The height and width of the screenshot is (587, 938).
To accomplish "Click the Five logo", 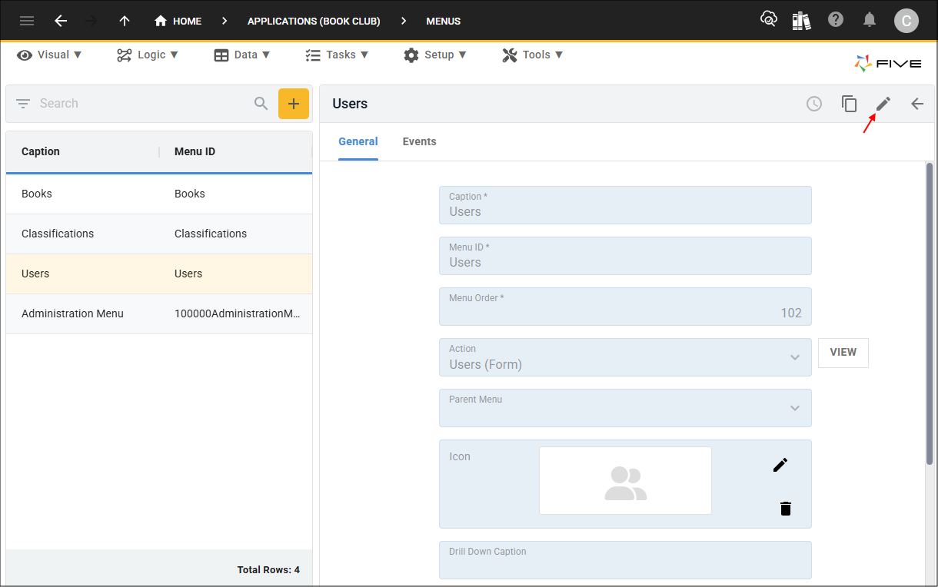I will click(x=888, y=64).
